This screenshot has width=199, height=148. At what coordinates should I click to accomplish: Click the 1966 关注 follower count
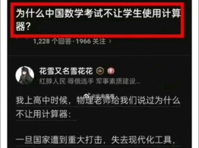pos(91,41)
